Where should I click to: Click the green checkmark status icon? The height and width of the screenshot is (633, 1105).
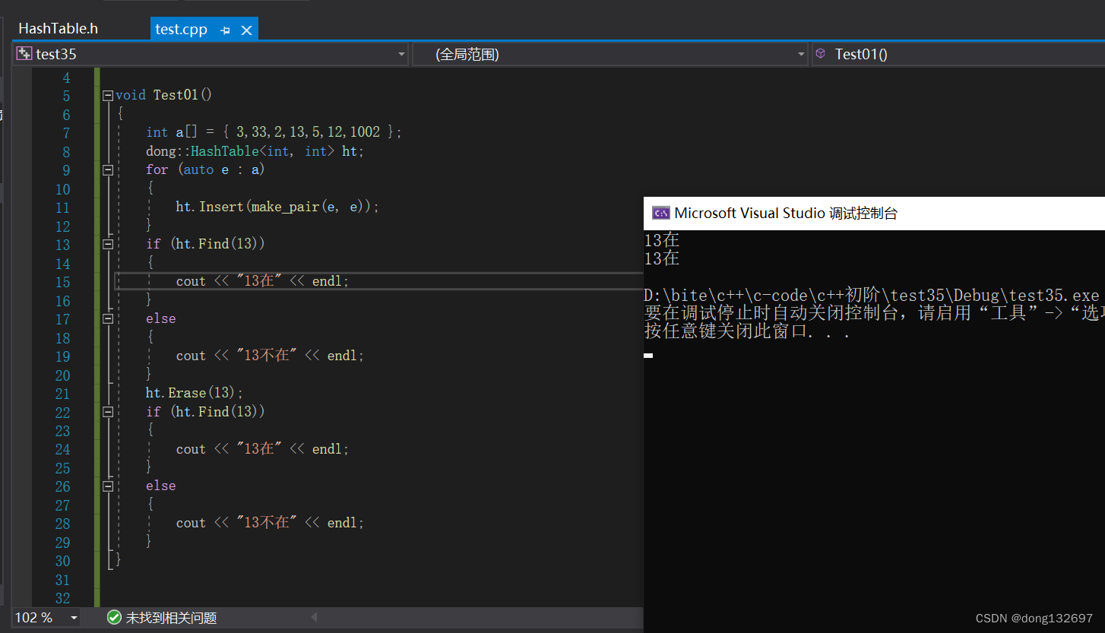click(114, 617)
